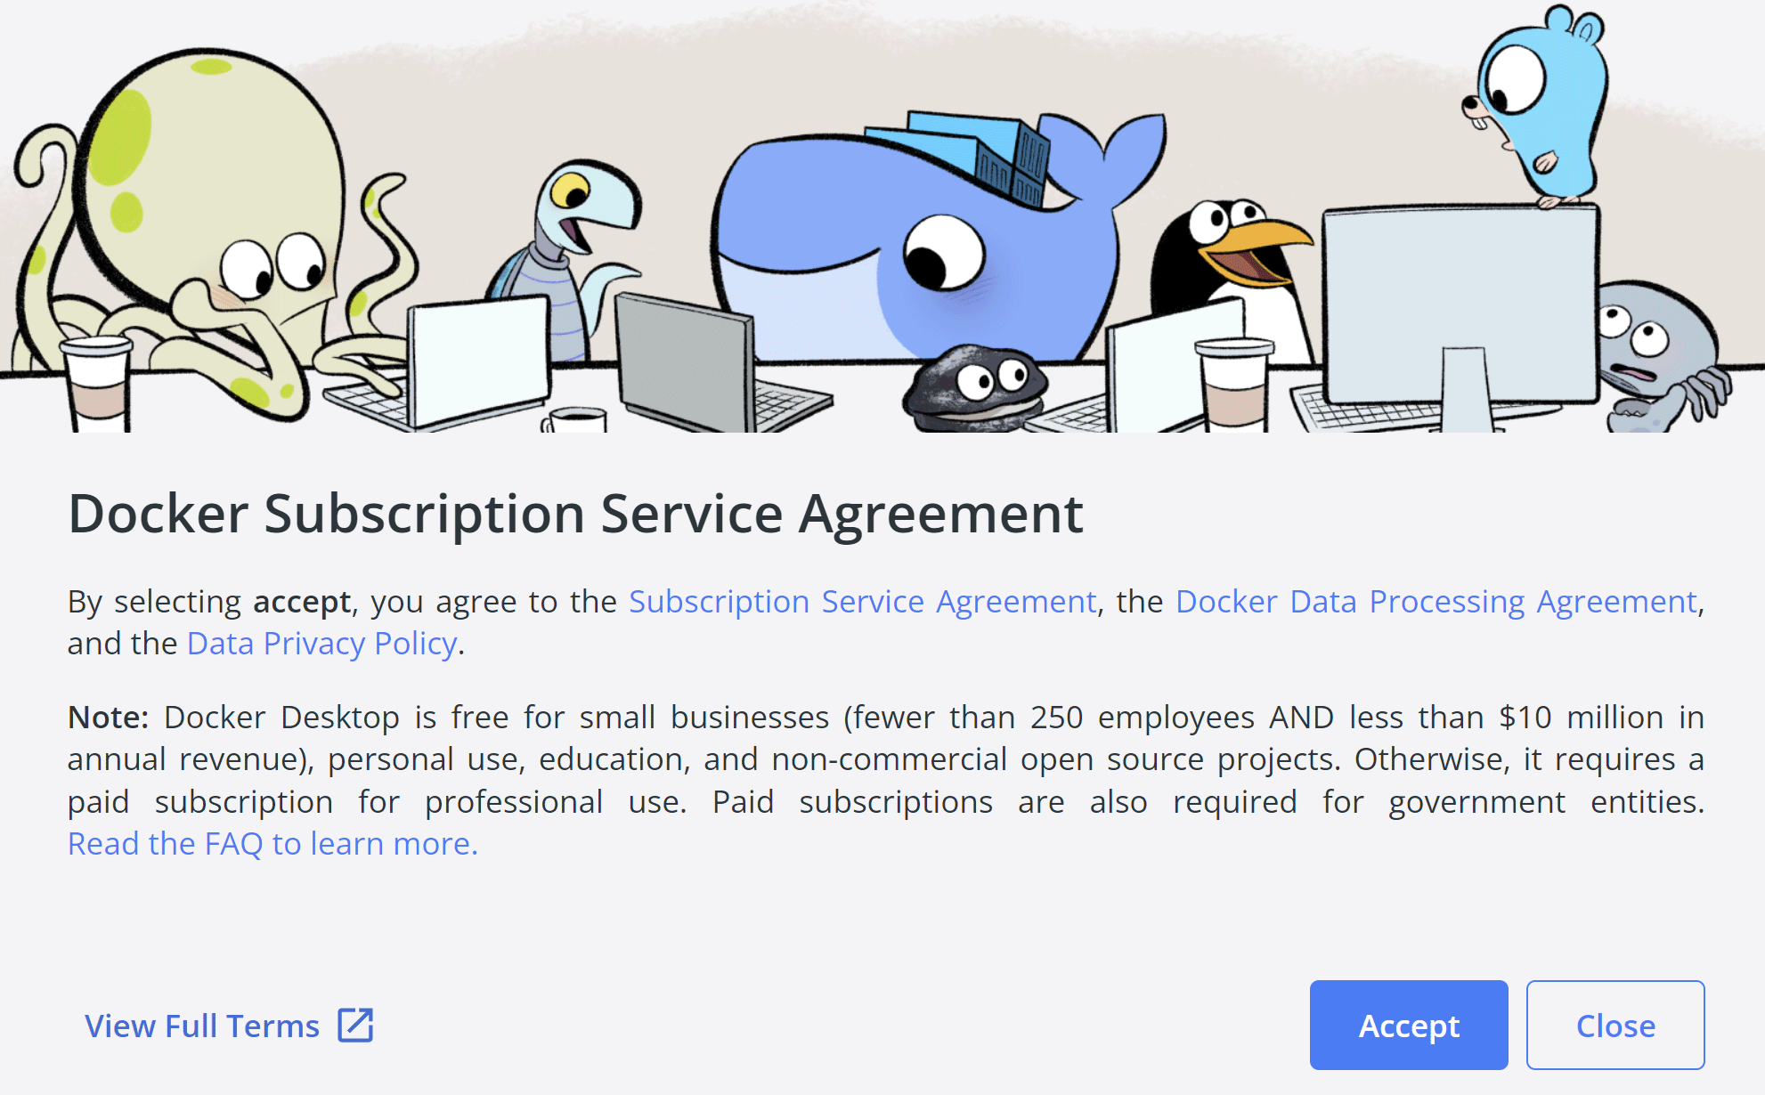Click the external link icon beside View Full Terms
This screenshot has width=1765, height=1095.
(355, 1025)
